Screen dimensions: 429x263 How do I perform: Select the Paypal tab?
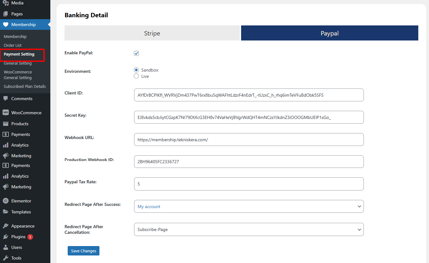coord(330,33)
